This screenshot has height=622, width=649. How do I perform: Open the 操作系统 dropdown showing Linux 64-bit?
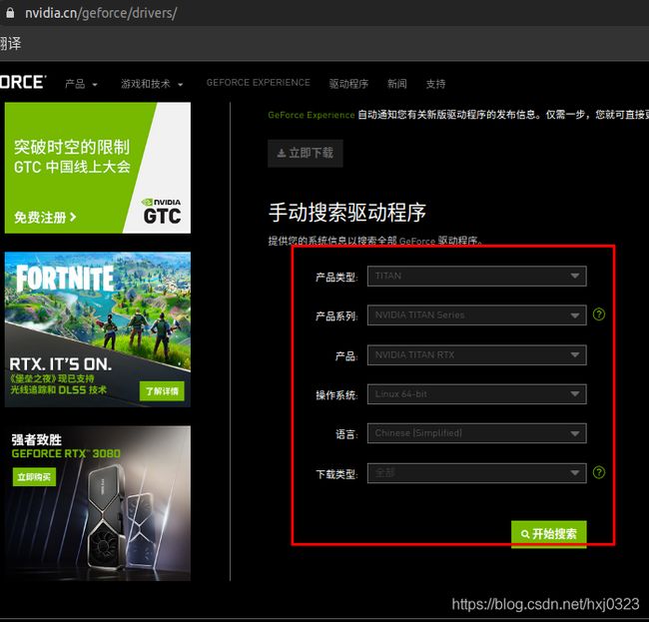476,394
